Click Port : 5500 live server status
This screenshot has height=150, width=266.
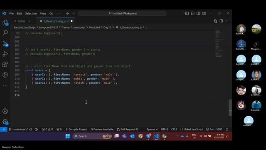click(214, 130)
